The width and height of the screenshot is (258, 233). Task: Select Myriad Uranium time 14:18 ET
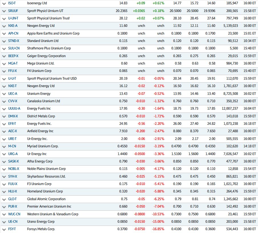point(250,146)
